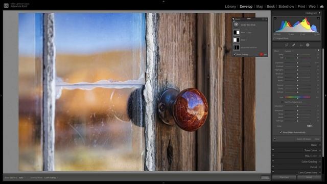Expand the HSL / Color panel
The width and height of the screenshot is (327, 184).
[x=311, y=156]
